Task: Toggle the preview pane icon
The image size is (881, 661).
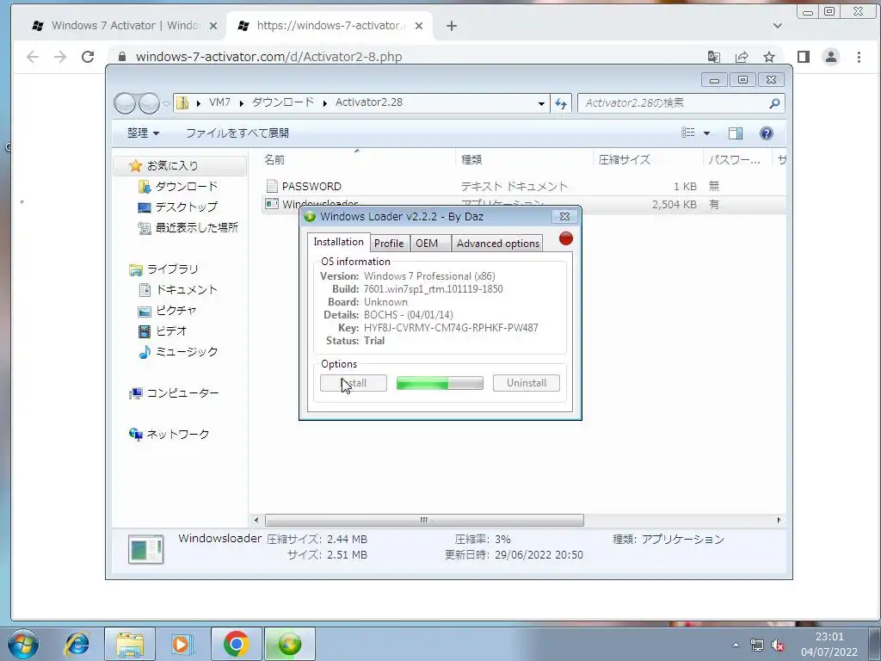Action: (736, 133)
